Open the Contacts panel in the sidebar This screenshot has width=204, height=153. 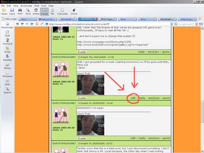click(x=7, y=42)
